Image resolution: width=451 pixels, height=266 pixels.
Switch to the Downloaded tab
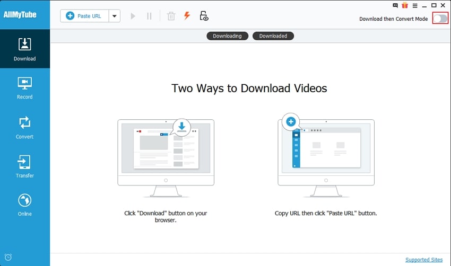coord(273,36)
